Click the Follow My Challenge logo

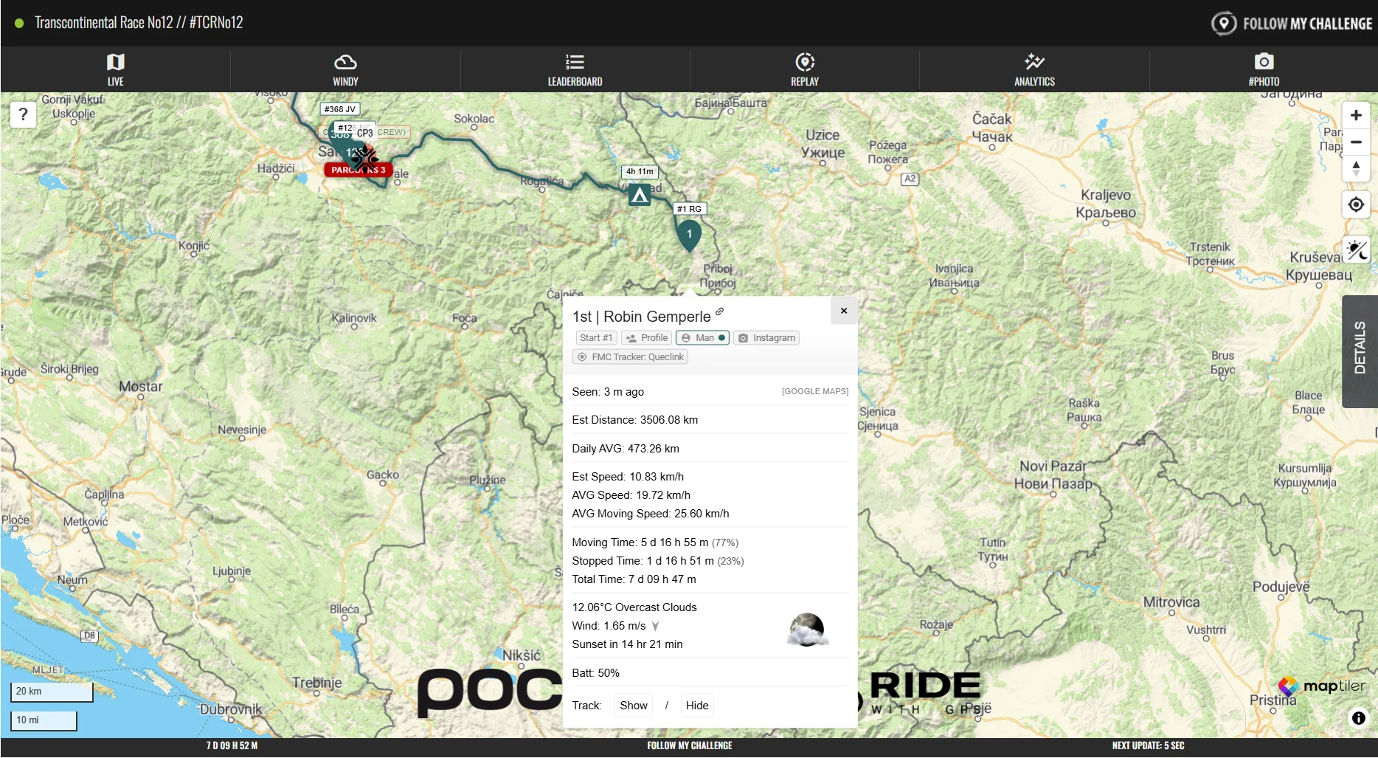point(1292,24)
